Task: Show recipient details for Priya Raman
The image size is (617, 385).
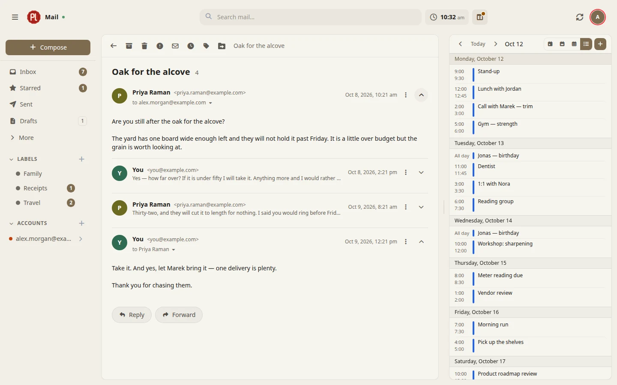Action: click(174, 250)
